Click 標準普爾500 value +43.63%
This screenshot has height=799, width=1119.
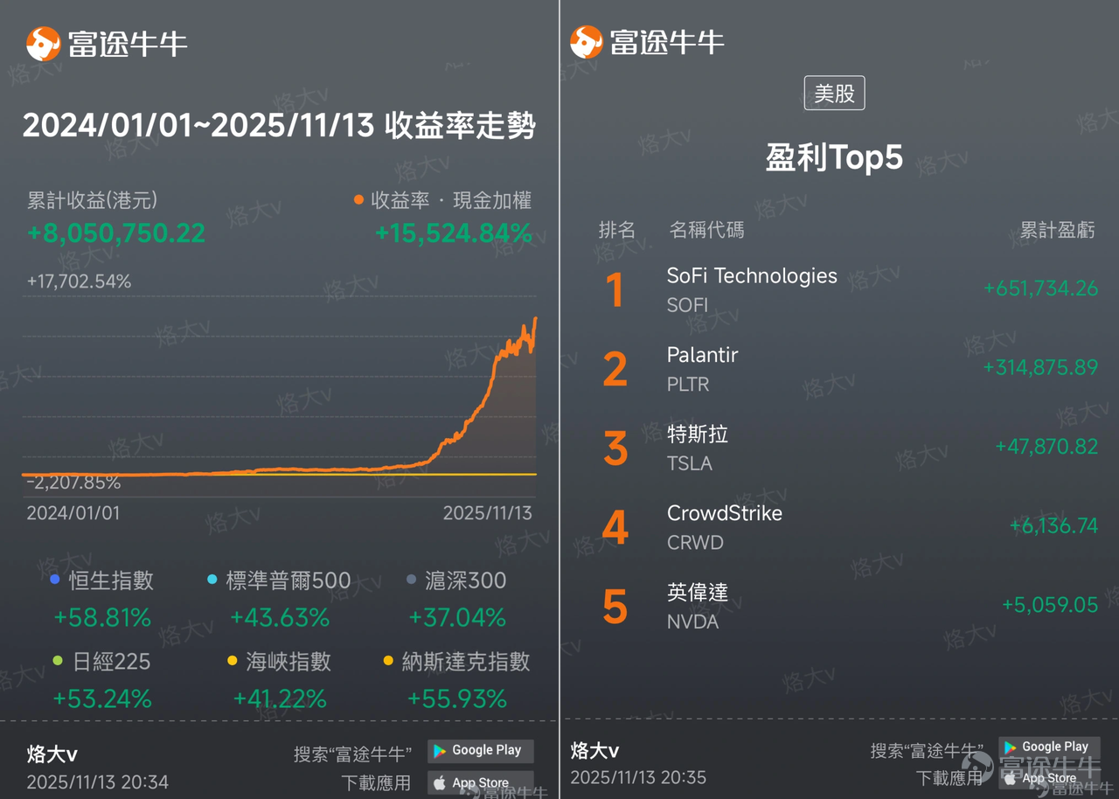click(280, 618)
